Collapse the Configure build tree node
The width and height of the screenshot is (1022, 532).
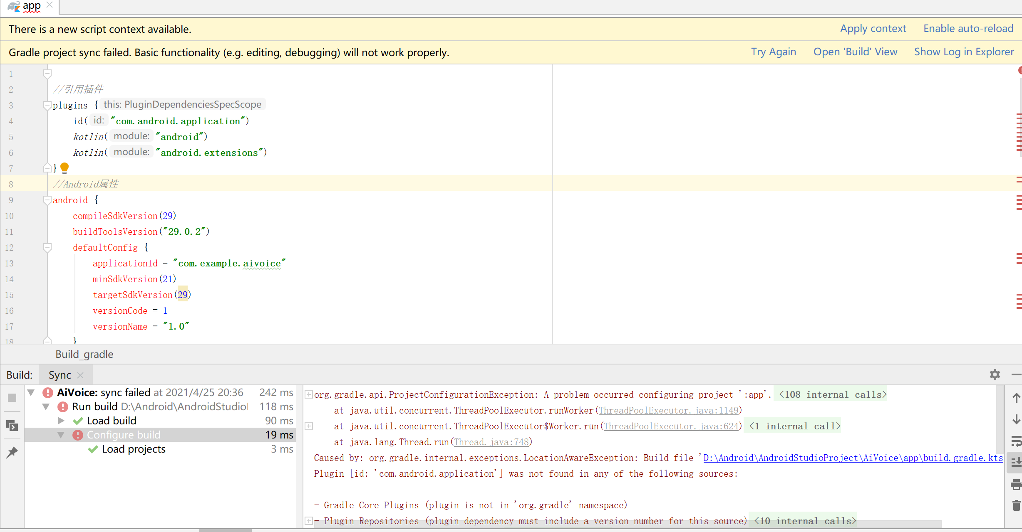coord(61,435)
